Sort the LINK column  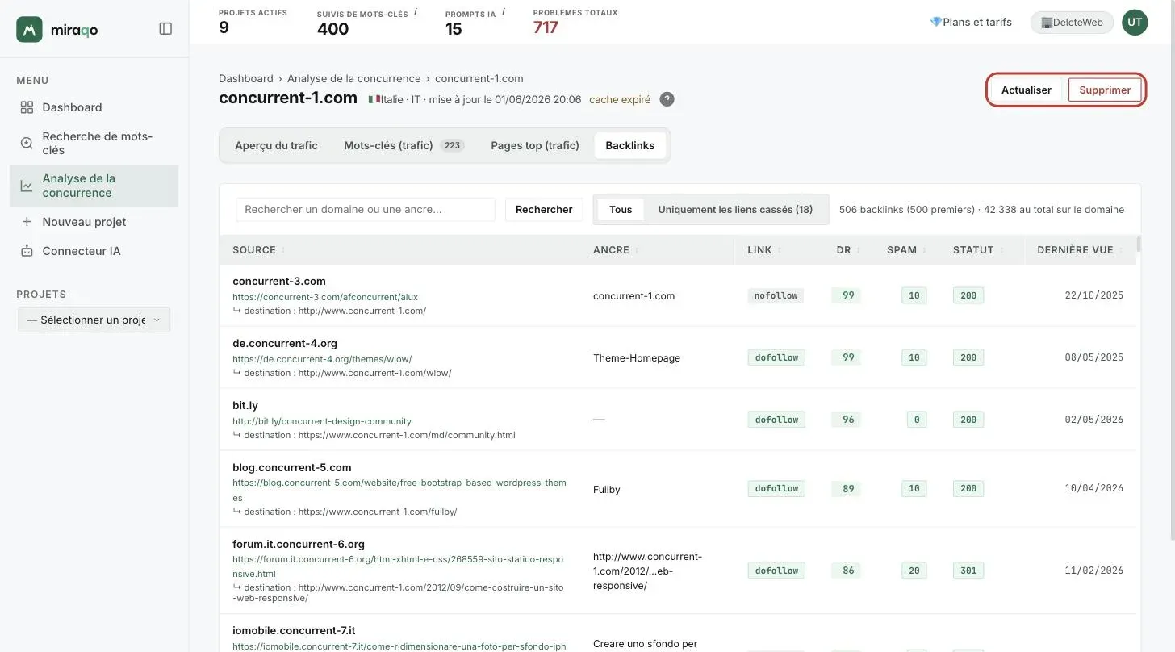click(x=764, y=250)
